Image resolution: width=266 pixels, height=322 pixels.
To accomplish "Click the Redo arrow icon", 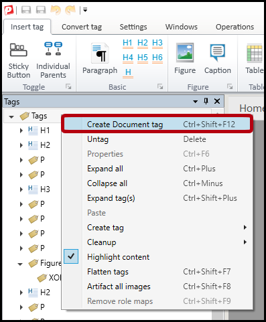I will [70, 10].
